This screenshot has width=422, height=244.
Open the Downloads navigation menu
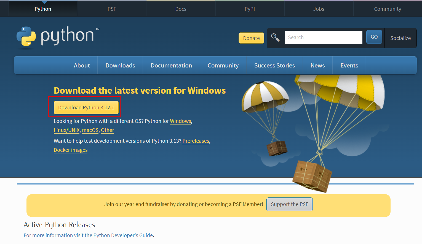click(x=120, y=65)
